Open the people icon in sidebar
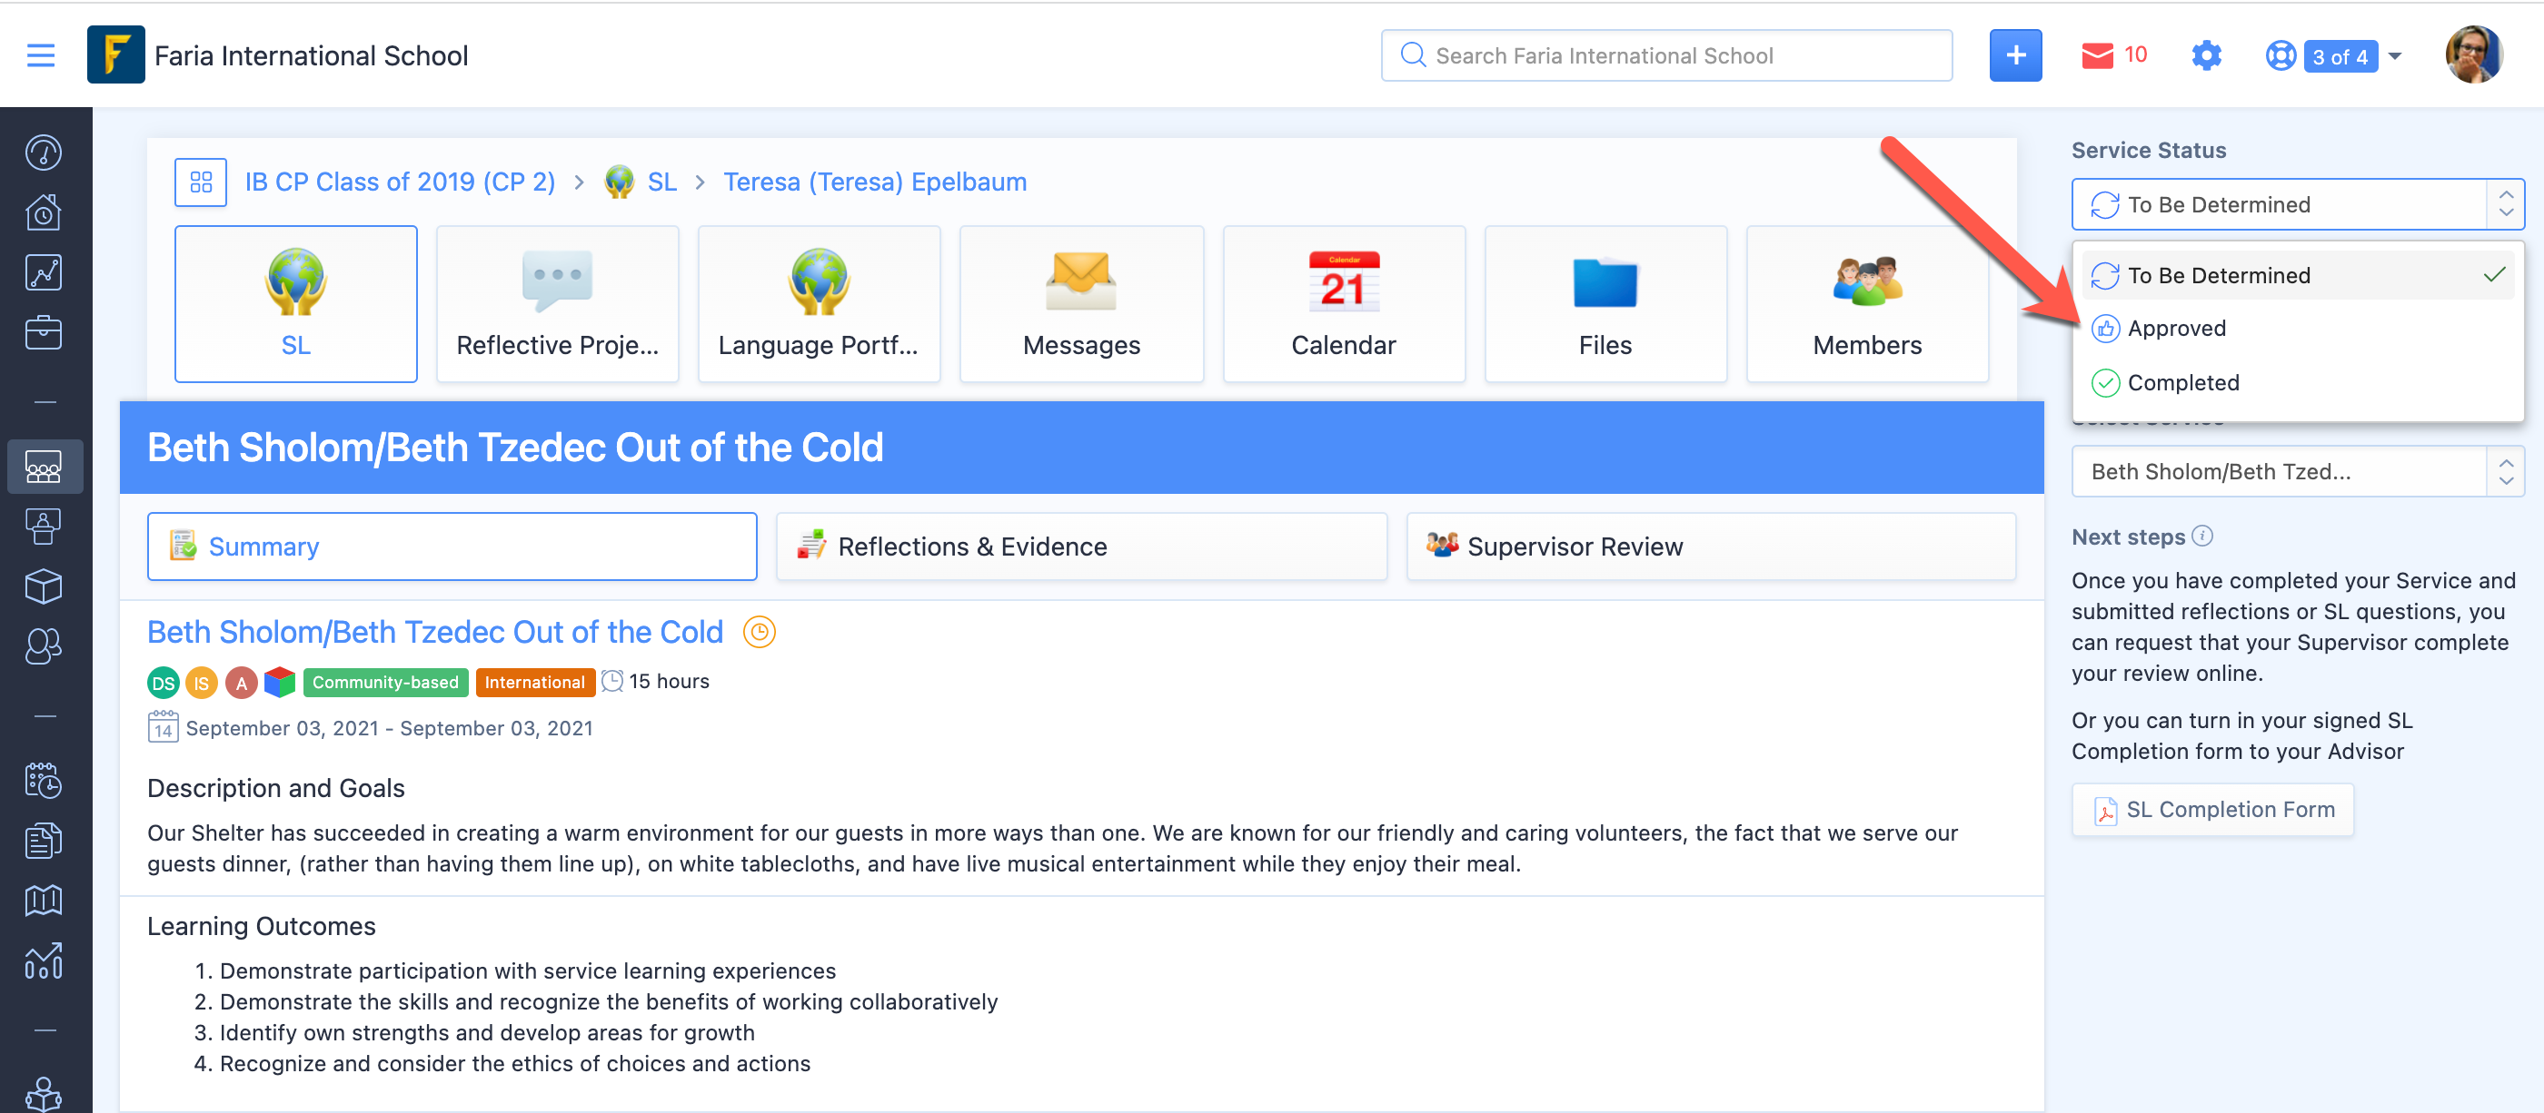The image size is (2544, 1113). [x=44, y=646]
